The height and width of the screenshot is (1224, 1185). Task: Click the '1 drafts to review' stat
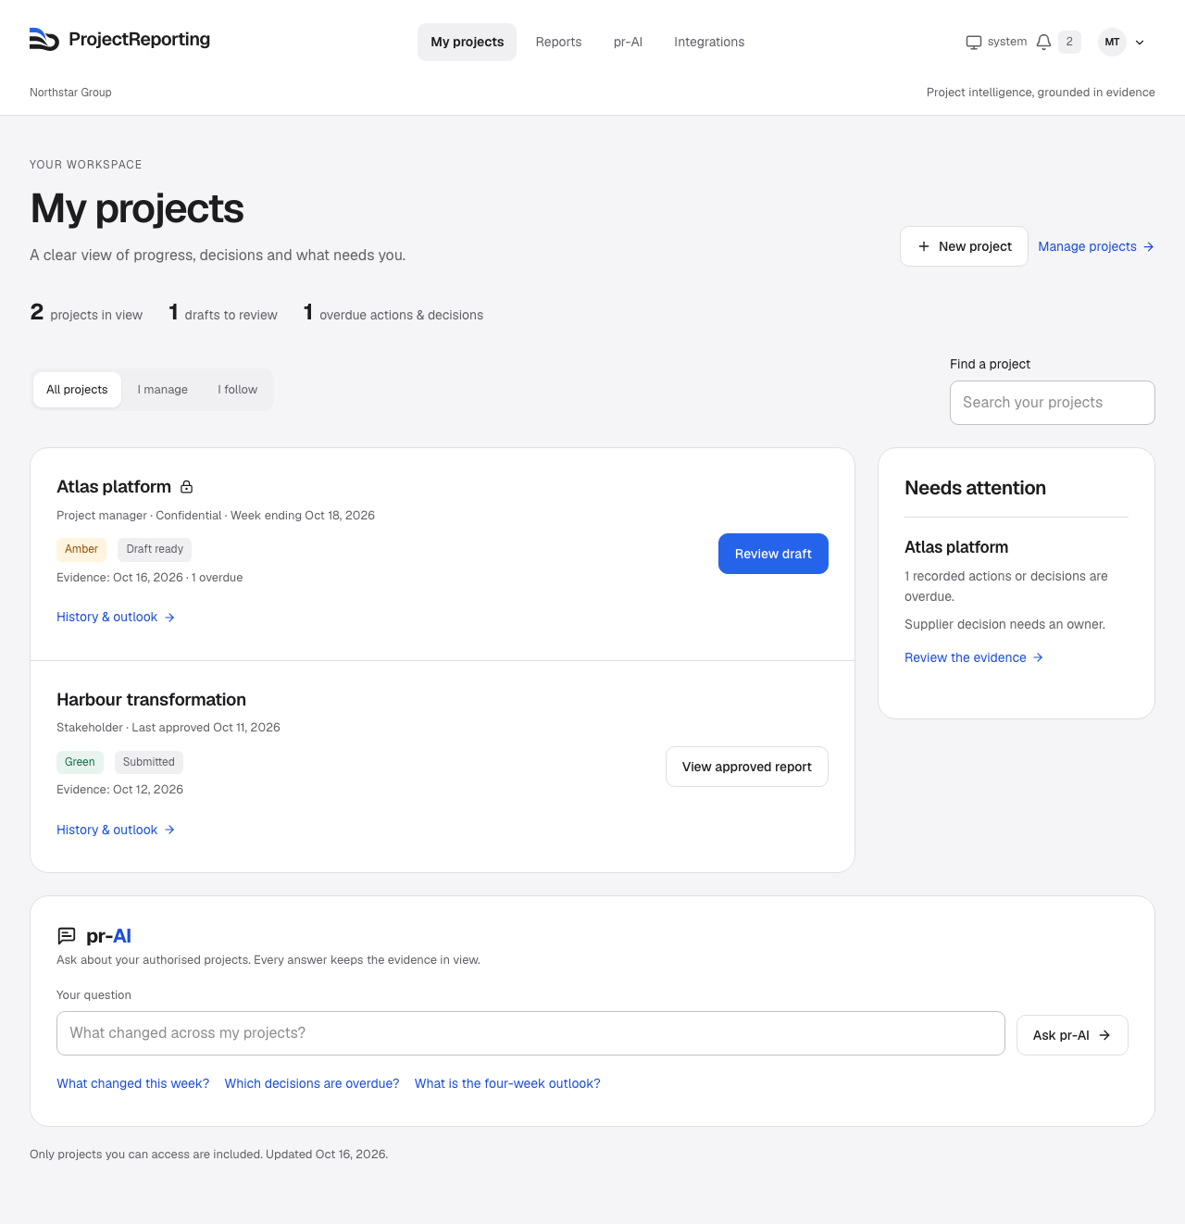point(223,313)
